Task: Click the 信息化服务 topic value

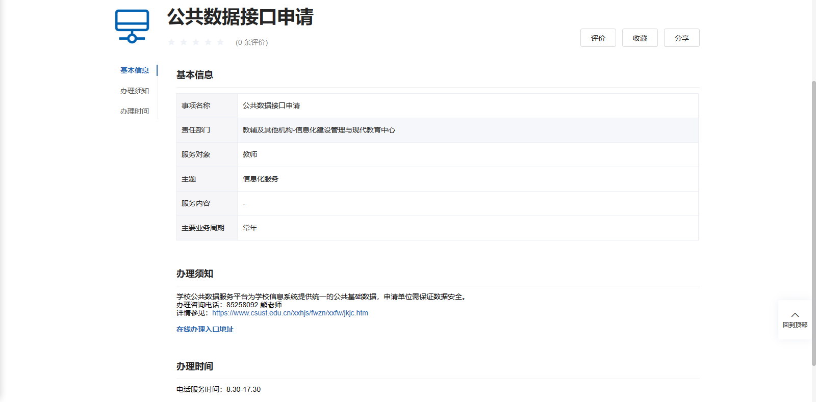Action: (261, 179)
